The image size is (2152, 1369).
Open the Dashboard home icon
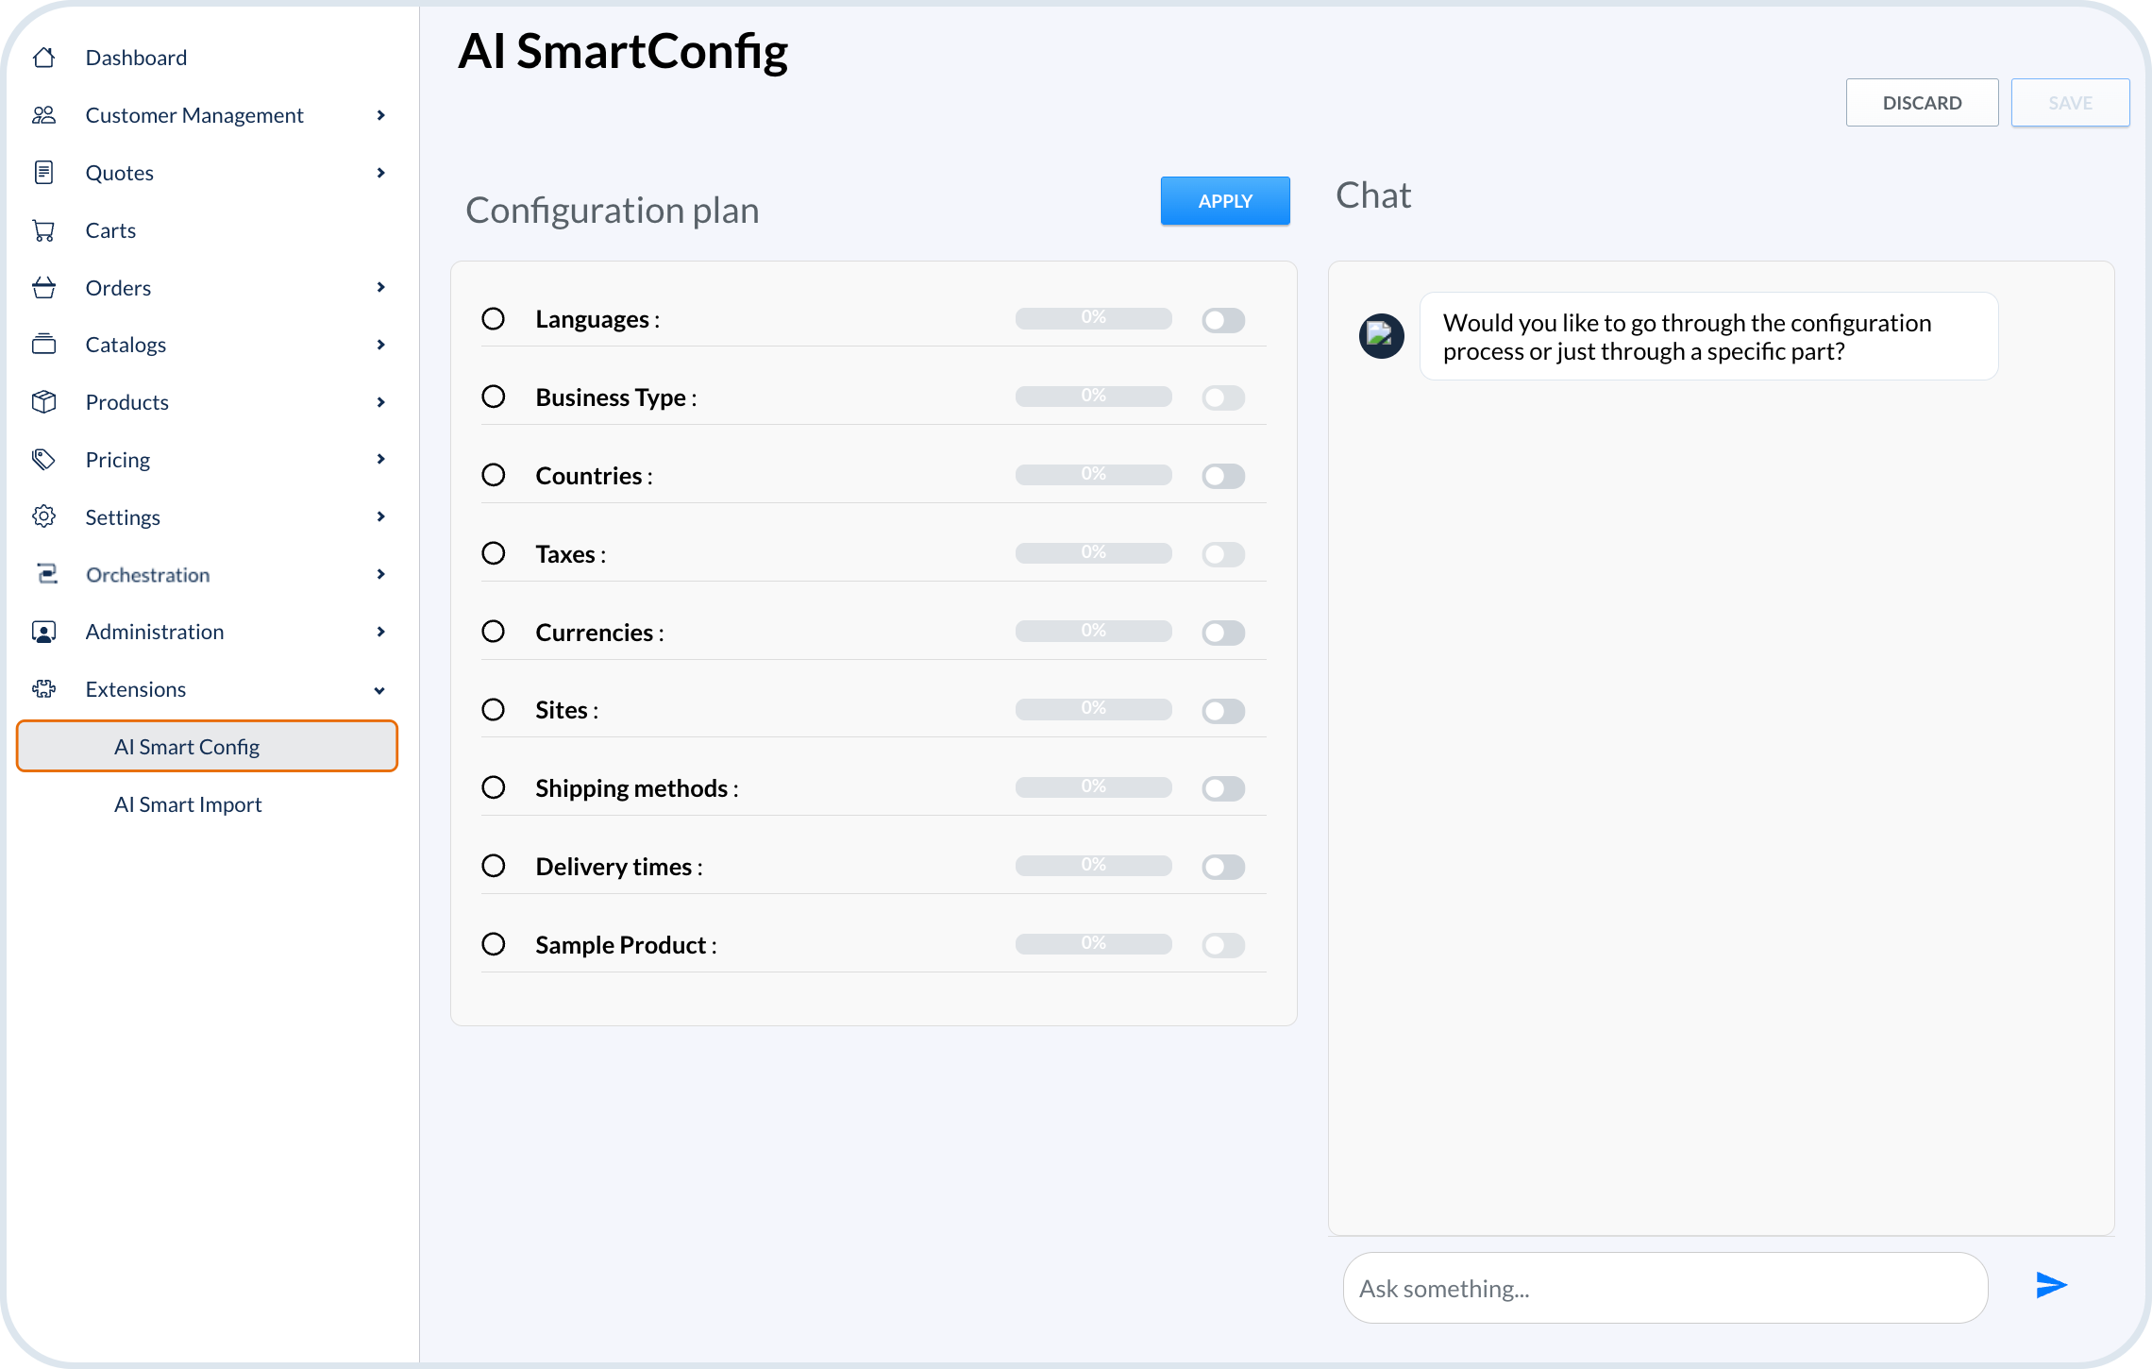tap(43, 57)
